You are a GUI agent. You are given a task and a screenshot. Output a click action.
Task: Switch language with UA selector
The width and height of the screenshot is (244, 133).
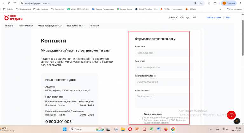point(195,17)
